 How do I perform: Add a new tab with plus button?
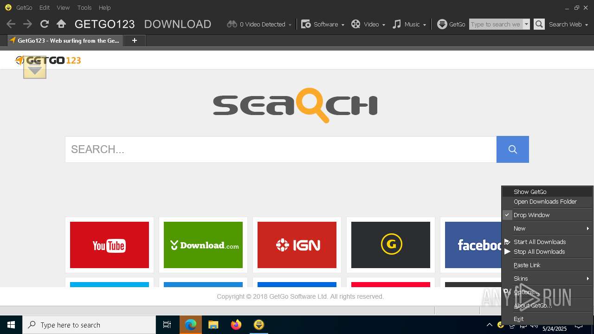(135, 41)
